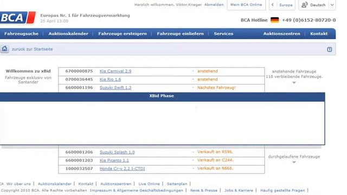This screenshot has height=195, width=347.
Task: Open footer Seitenplan link
Action: (177, 184)
